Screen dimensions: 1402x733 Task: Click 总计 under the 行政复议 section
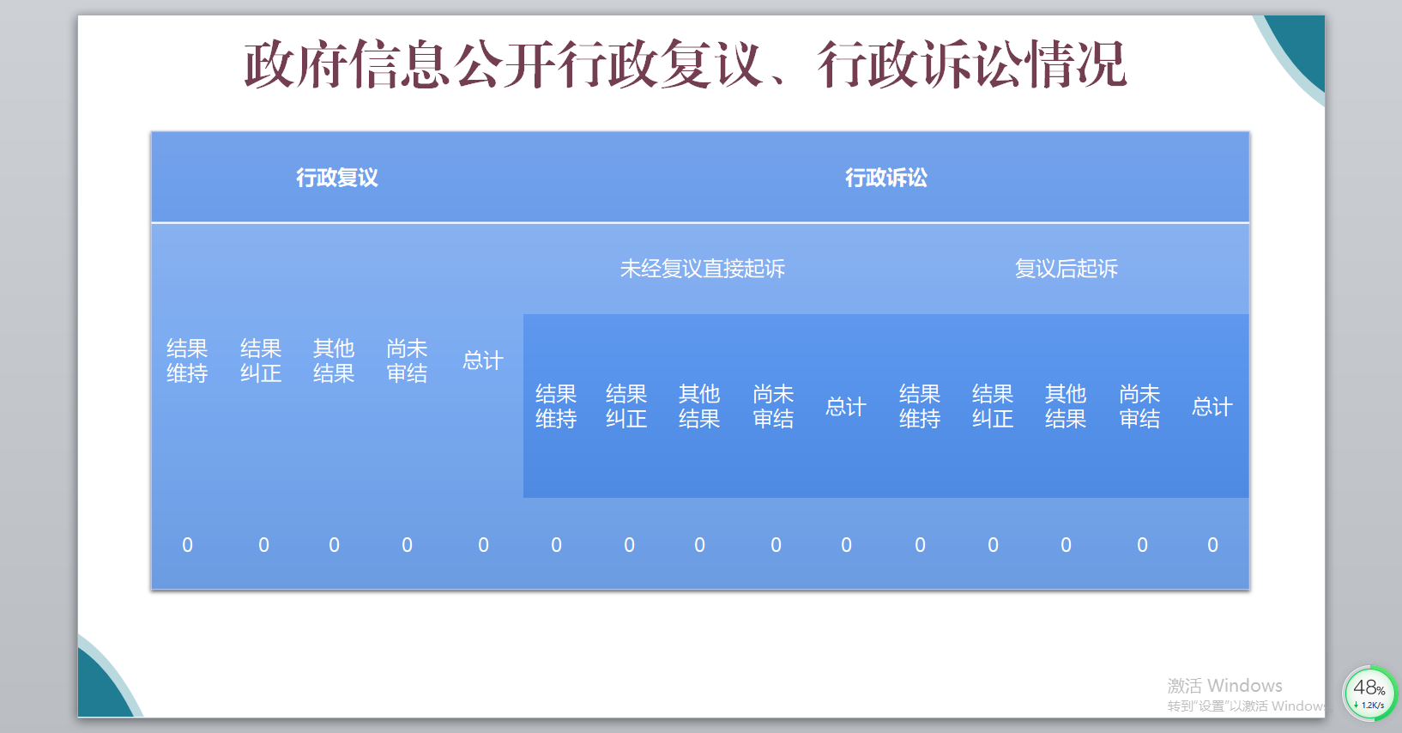click(483, 360)
